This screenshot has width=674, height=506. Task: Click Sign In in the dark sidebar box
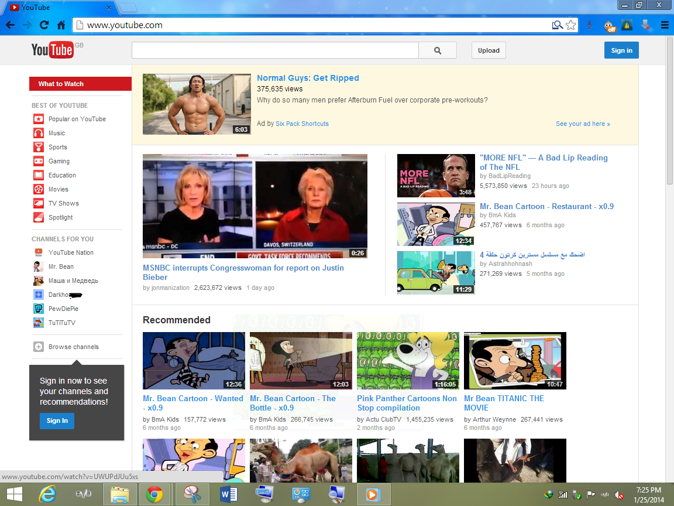[57, 421]
